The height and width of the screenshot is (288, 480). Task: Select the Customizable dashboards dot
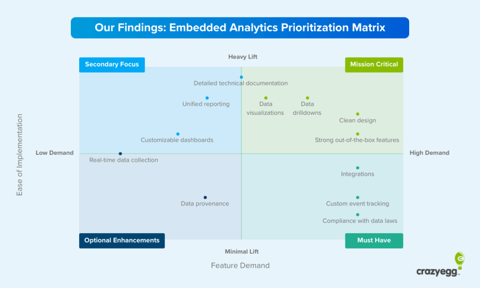point(178,134)
